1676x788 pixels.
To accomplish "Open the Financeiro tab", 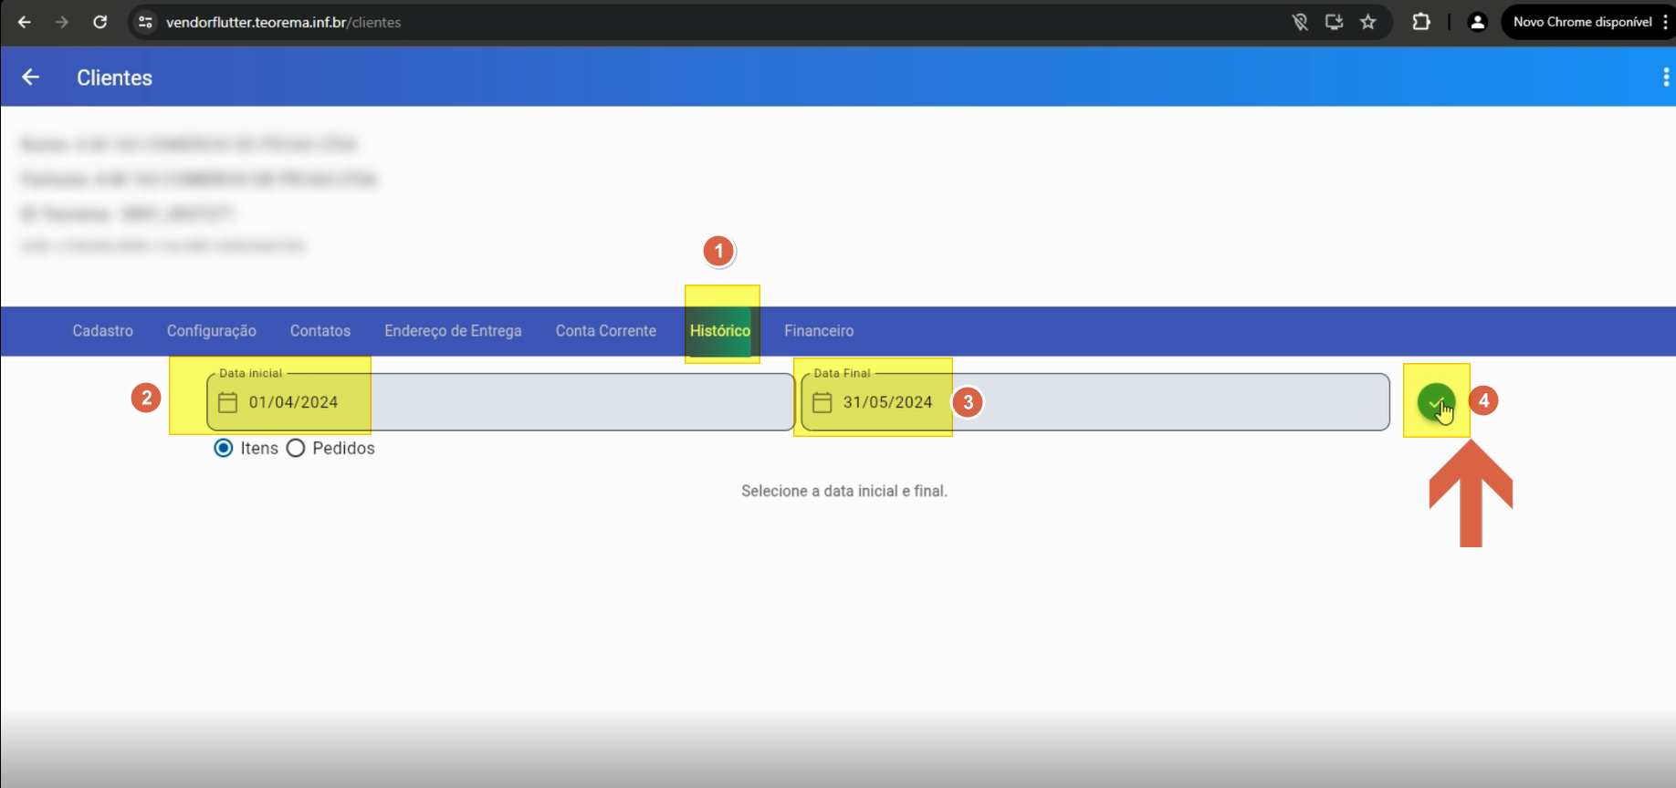I will pos(819,331).
